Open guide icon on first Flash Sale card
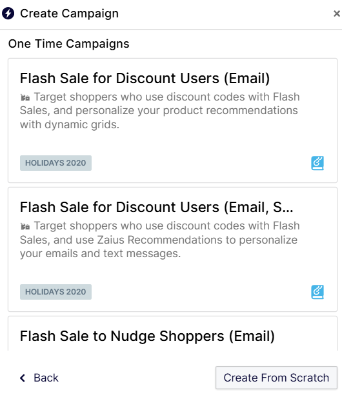The image size is (342, 397). click(317, 163)
